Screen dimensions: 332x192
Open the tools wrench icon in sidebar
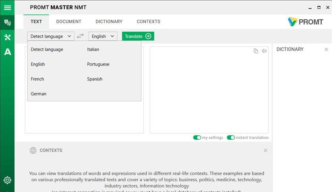(x=8, y=37)
